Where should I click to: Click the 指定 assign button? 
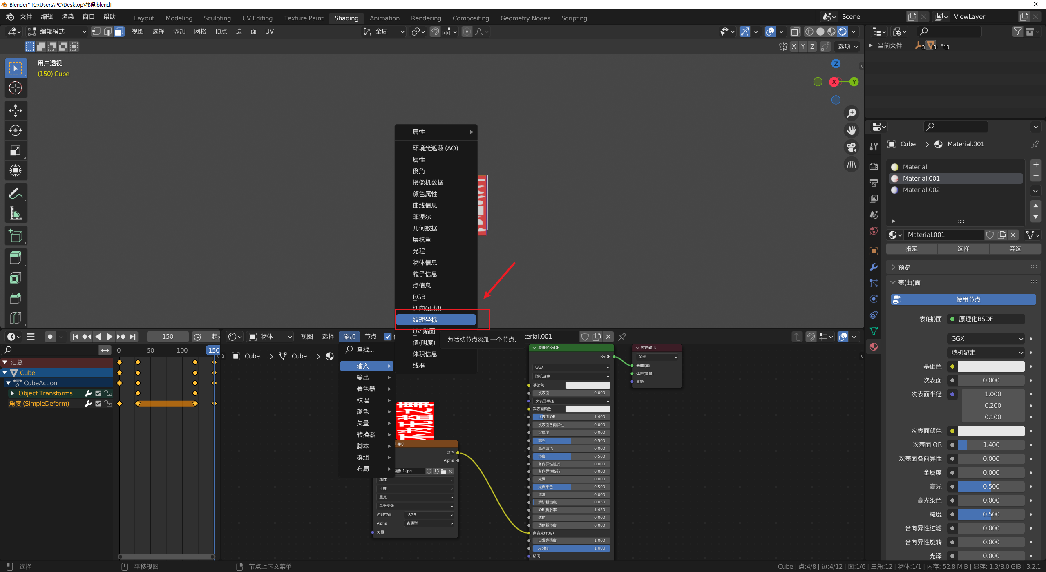pyautogui.click(x=911, y=248)
